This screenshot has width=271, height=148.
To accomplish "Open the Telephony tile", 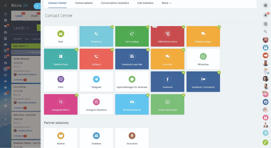I will click(x=96, y=36).
